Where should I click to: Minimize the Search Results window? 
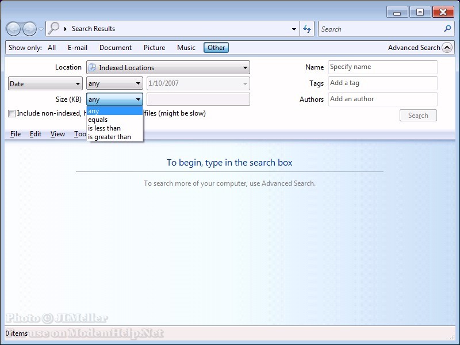[x=397, y=12]
